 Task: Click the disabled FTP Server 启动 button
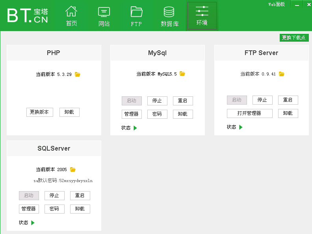[x=237, y=100]
